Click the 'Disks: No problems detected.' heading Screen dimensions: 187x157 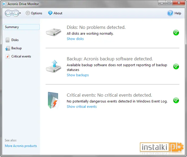tap(96, 28)
